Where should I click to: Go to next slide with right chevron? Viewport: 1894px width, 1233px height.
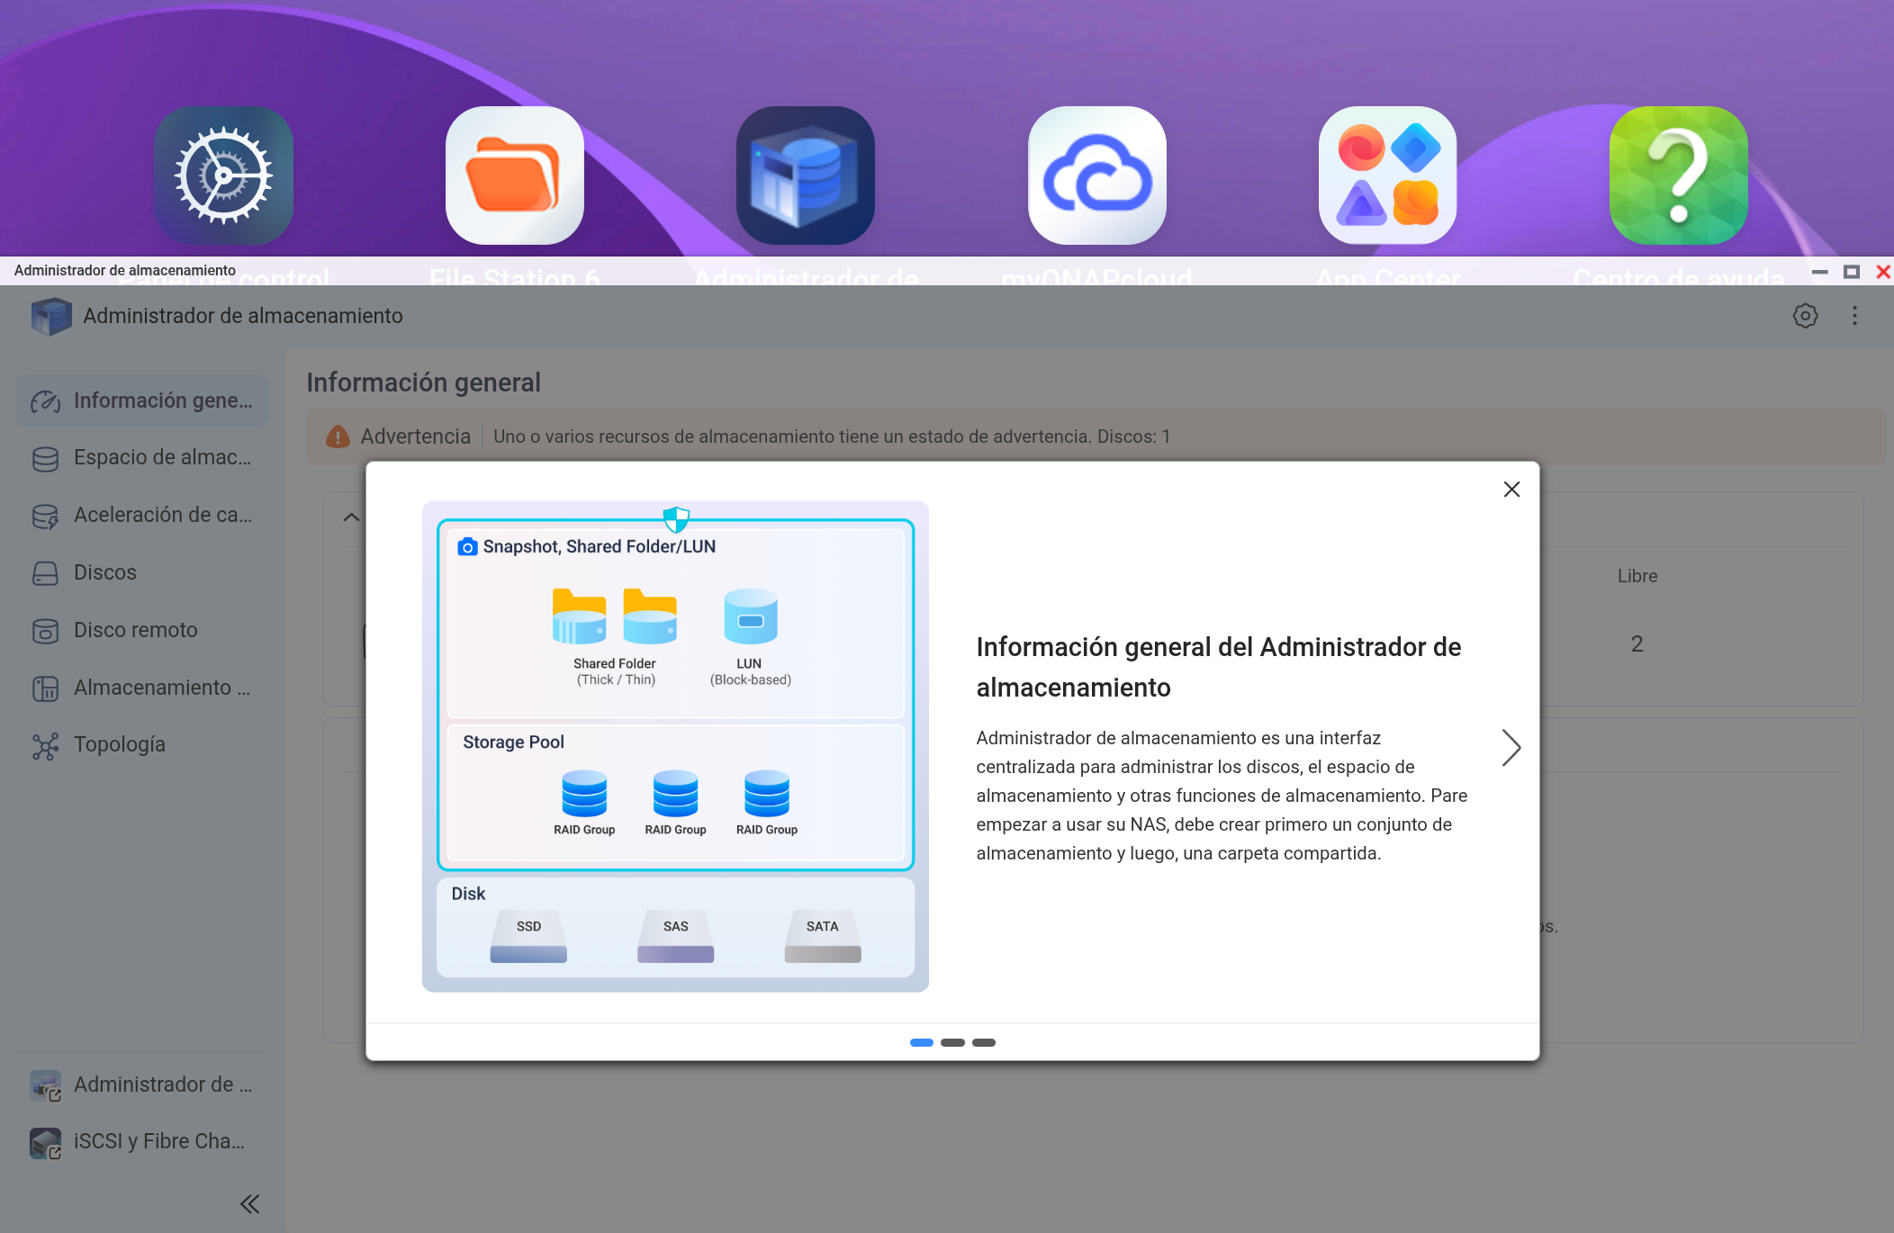(1511, 747)
